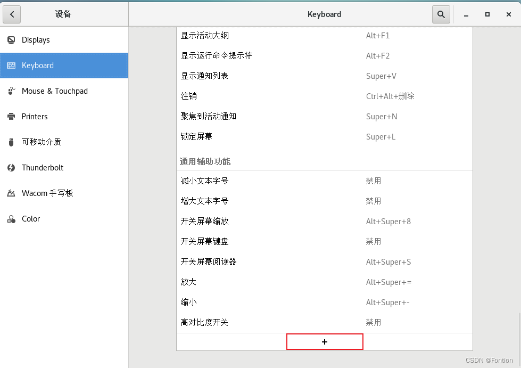Open the Thunderbolt panel
This screenshot has width=521, height=368.
(64, 168)
